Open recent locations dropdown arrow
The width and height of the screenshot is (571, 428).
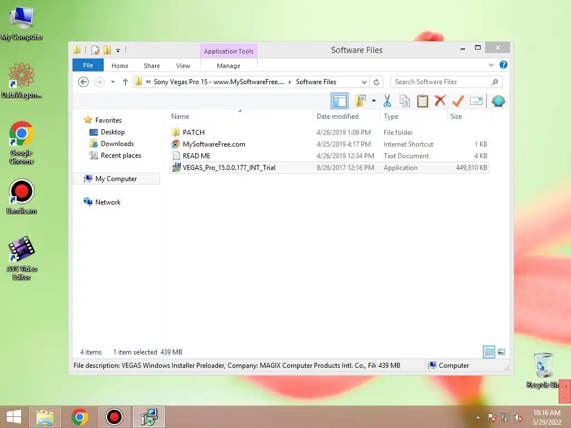[113, 82]
